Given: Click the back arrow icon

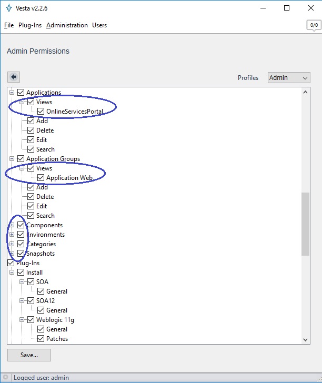Looking at the screenshot, I should (14, 77).
